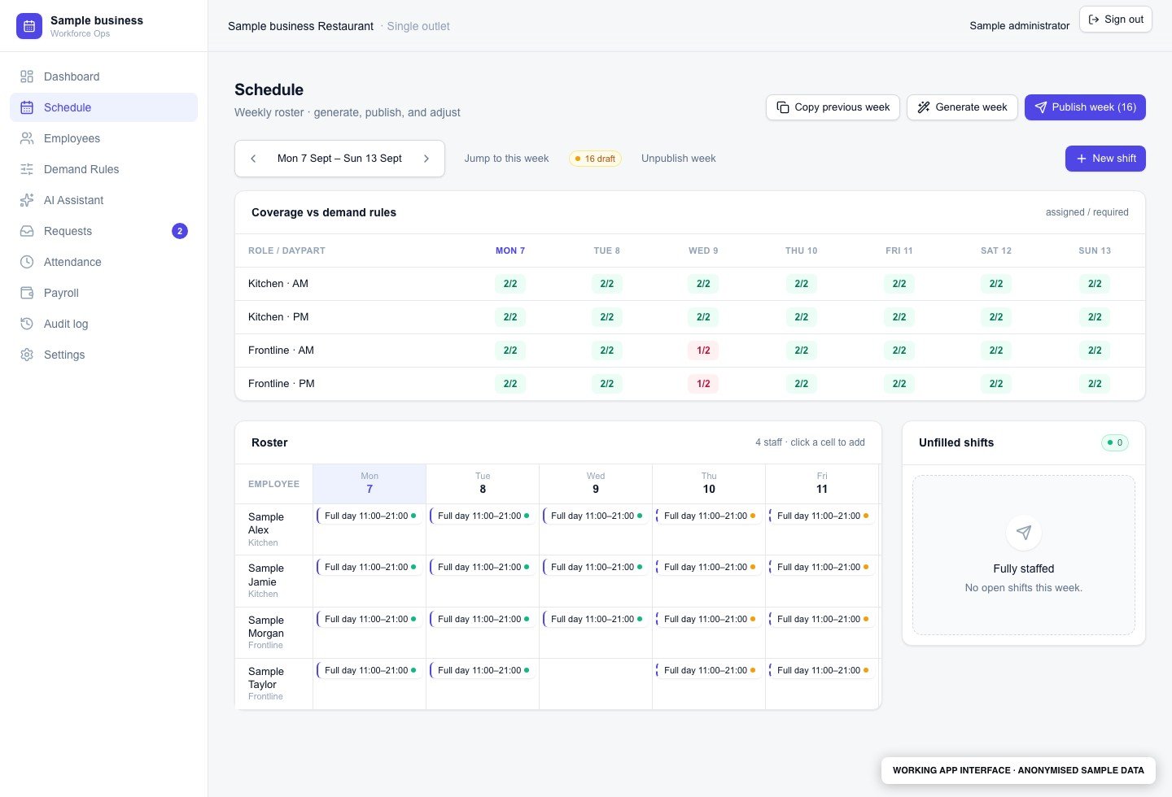
Task: Create a New shift
Action: (x=1105, y=159)
